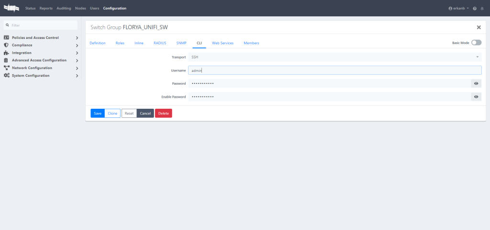Close the Switch Group panel
The width and height of the screenshot is (490, 230).
coord(479,28)
